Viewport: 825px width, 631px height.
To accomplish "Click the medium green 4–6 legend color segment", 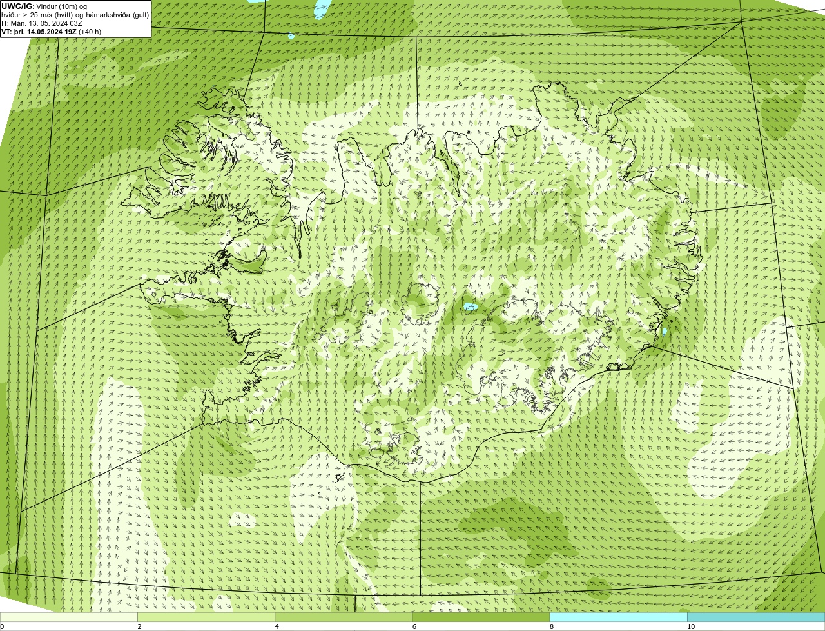I will click(x=344, y=617).
